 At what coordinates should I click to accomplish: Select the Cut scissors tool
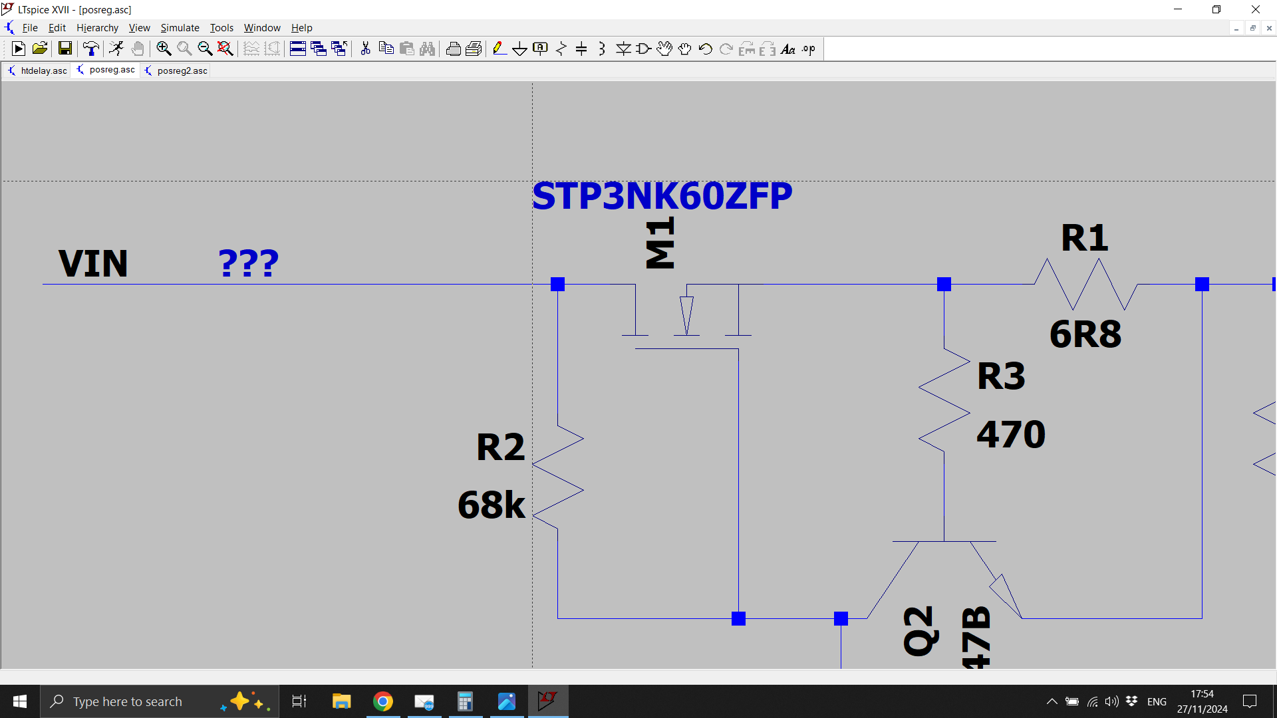(x=365, y=49)
